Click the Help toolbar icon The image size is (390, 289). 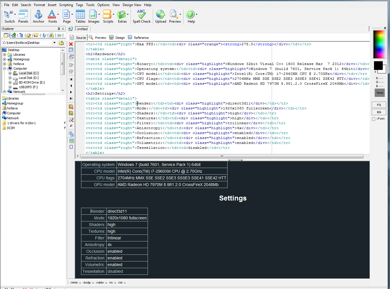191,17
